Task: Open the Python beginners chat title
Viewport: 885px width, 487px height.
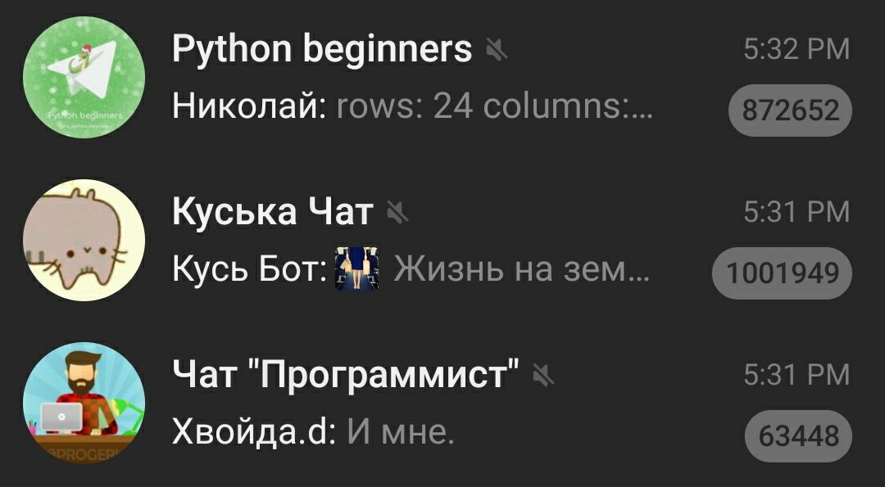Action: (322, 50)
